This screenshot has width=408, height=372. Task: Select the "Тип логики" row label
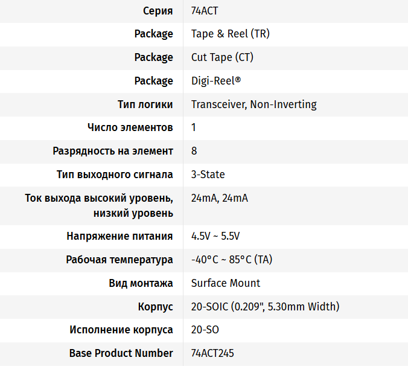click(145, 104)
